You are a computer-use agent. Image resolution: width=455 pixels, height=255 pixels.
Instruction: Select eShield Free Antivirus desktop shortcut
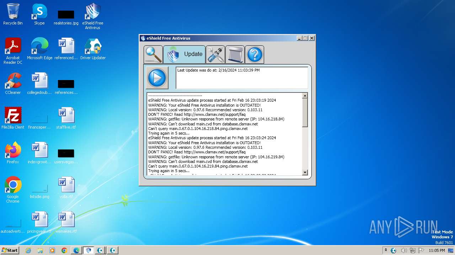pos(93,17)
